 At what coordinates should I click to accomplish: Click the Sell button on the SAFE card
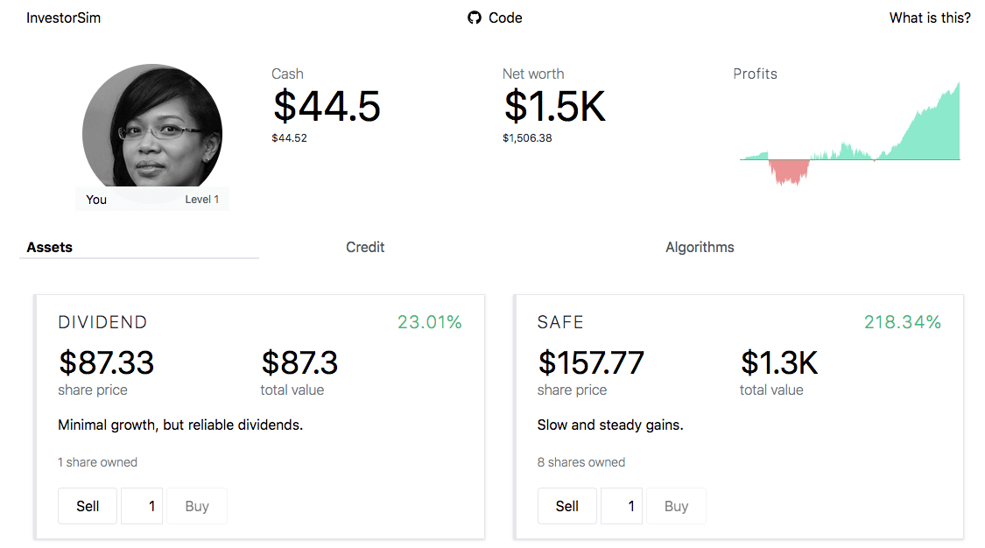[566, 505]
